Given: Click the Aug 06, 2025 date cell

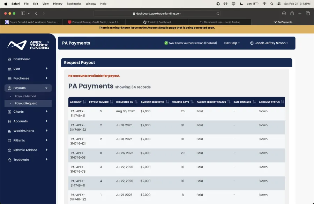Looking at the screenshot, I should pos(126,111).
